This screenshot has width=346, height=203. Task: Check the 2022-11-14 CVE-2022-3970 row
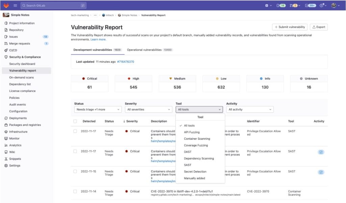click(75, 192)
